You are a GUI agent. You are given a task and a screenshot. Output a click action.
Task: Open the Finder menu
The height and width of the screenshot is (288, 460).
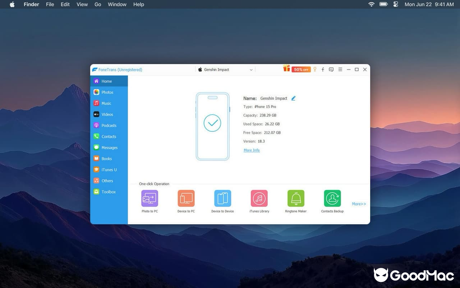click(x=31, y=4)
